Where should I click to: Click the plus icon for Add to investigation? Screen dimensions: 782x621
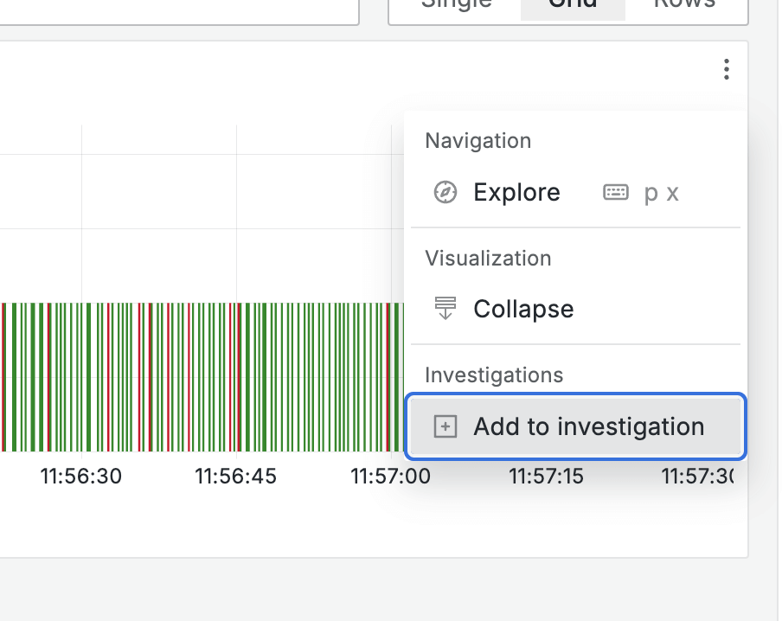pyautogui.click(x=445, y=426)
